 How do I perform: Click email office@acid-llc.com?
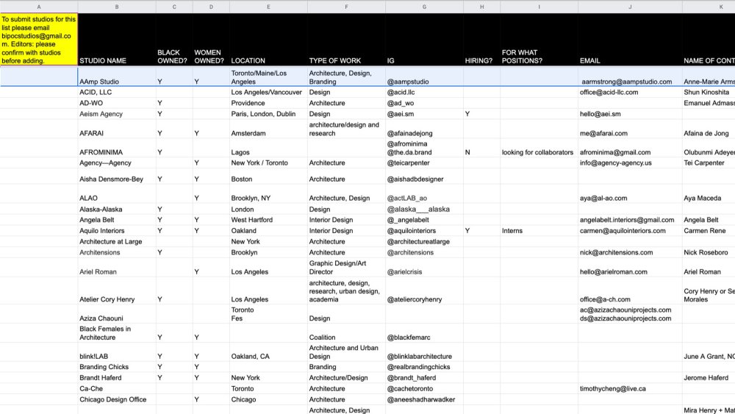coord(609,93)
